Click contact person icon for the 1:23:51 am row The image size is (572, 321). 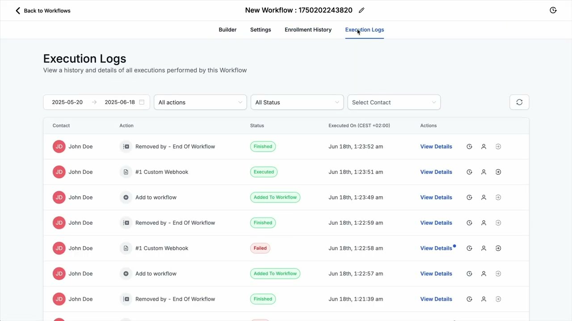coord(484,172)
